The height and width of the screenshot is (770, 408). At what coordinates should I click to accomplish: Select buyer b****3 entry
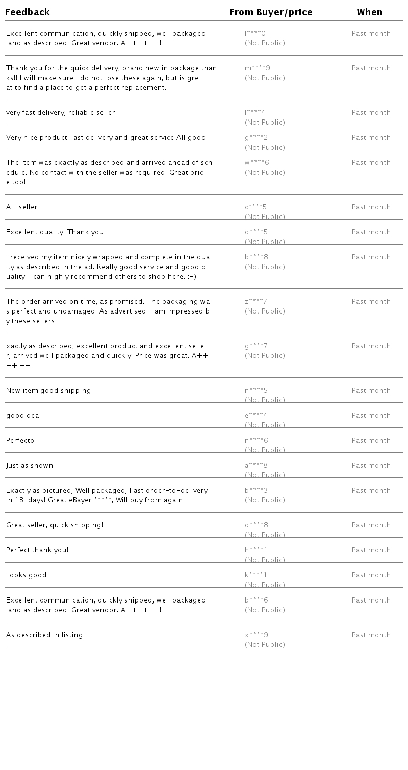256,491
